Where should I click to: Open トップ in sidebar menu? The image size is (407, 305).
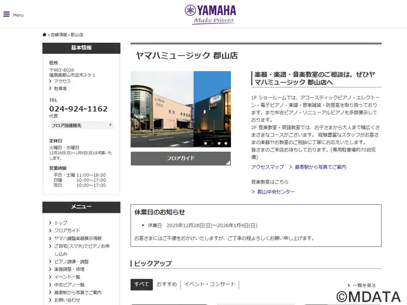pyautogui.click(x=61, y=223)
